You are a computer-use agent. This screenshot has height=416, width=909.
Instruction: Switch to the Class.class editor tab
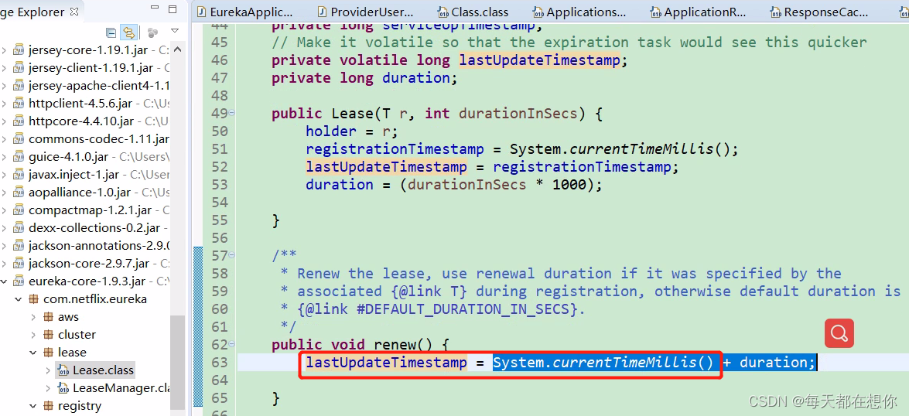pyautogui.click(x=473, y=12)
